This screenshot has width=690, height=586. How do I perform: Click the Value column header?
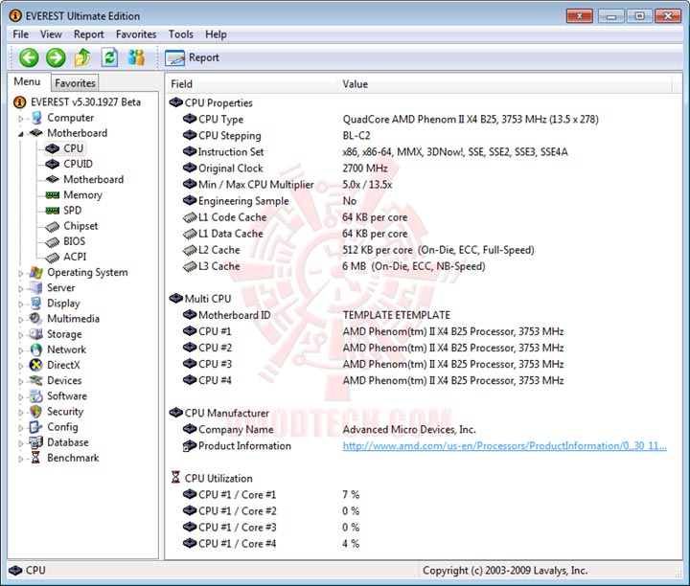(x=504, y=84)
